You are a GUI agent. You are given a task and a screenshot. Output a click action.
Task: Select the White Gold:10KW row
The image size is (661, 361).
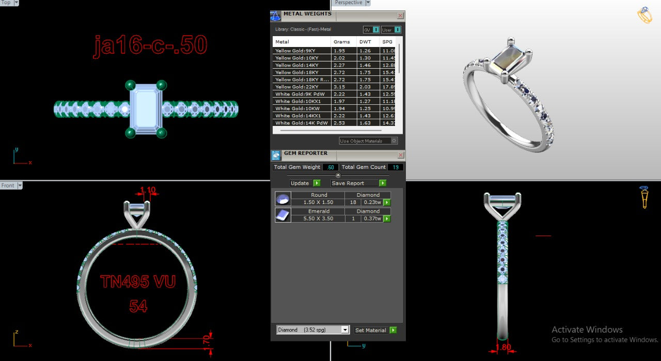click(x=334, y=108)
